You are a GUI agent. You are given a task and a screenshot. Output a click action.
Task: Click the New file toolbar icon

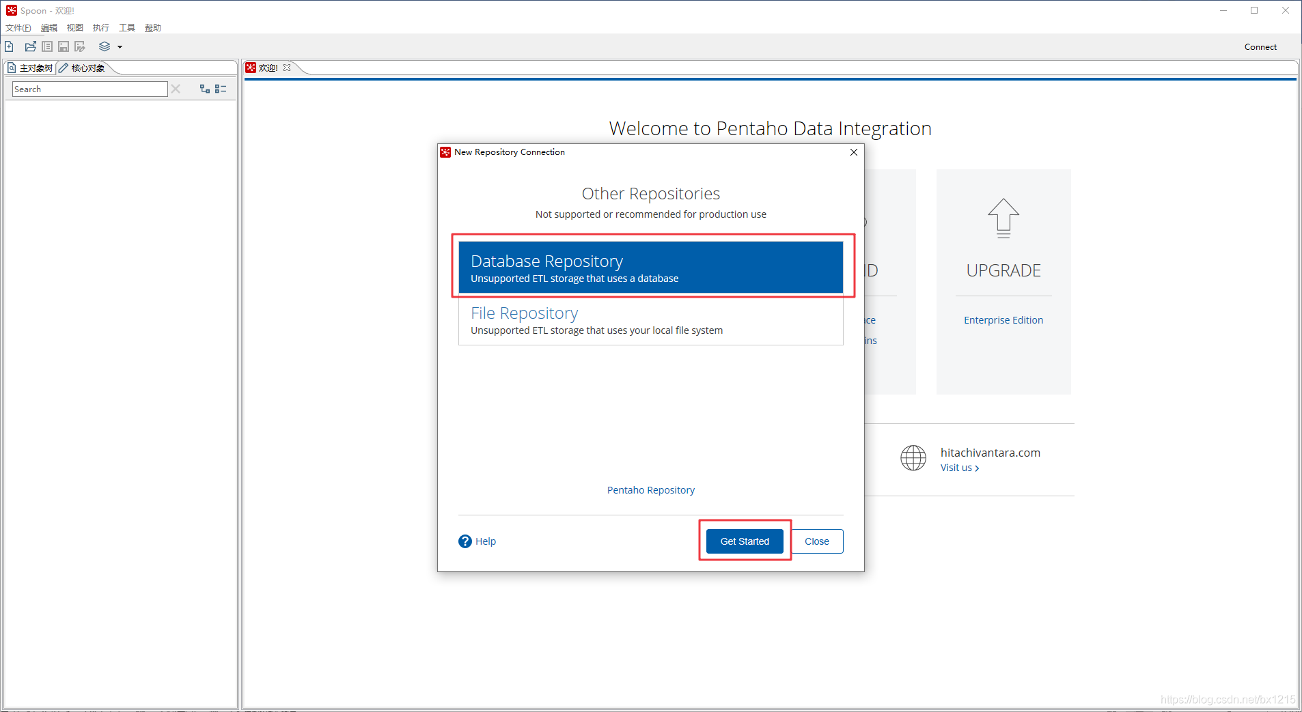coord(10,46)
